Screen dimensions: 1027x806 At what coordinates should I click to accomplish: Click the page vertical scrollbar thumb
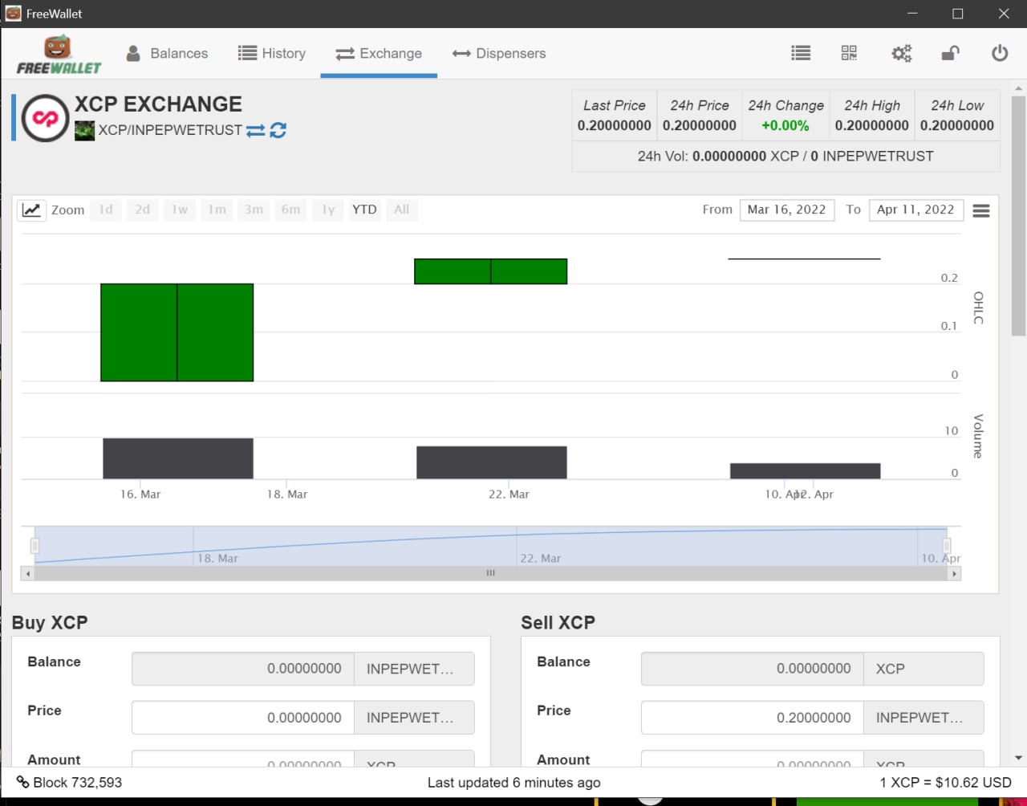pyautogui.click(x=1019, y=215)
